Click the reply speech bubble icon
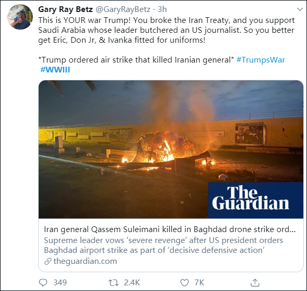Image resolution: width=307 pixels, height=291 pixels. coord(43,283)
